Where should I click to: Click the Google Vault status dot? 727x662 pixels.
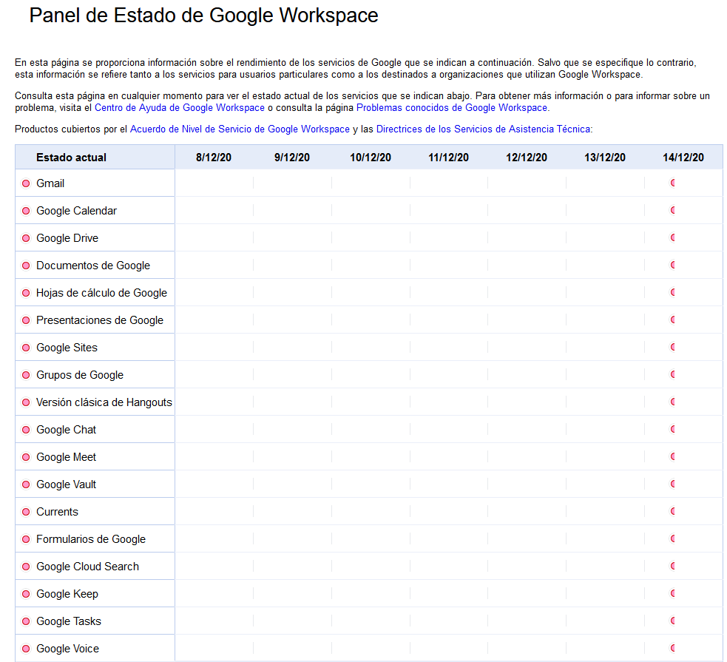tap(26, 484)
